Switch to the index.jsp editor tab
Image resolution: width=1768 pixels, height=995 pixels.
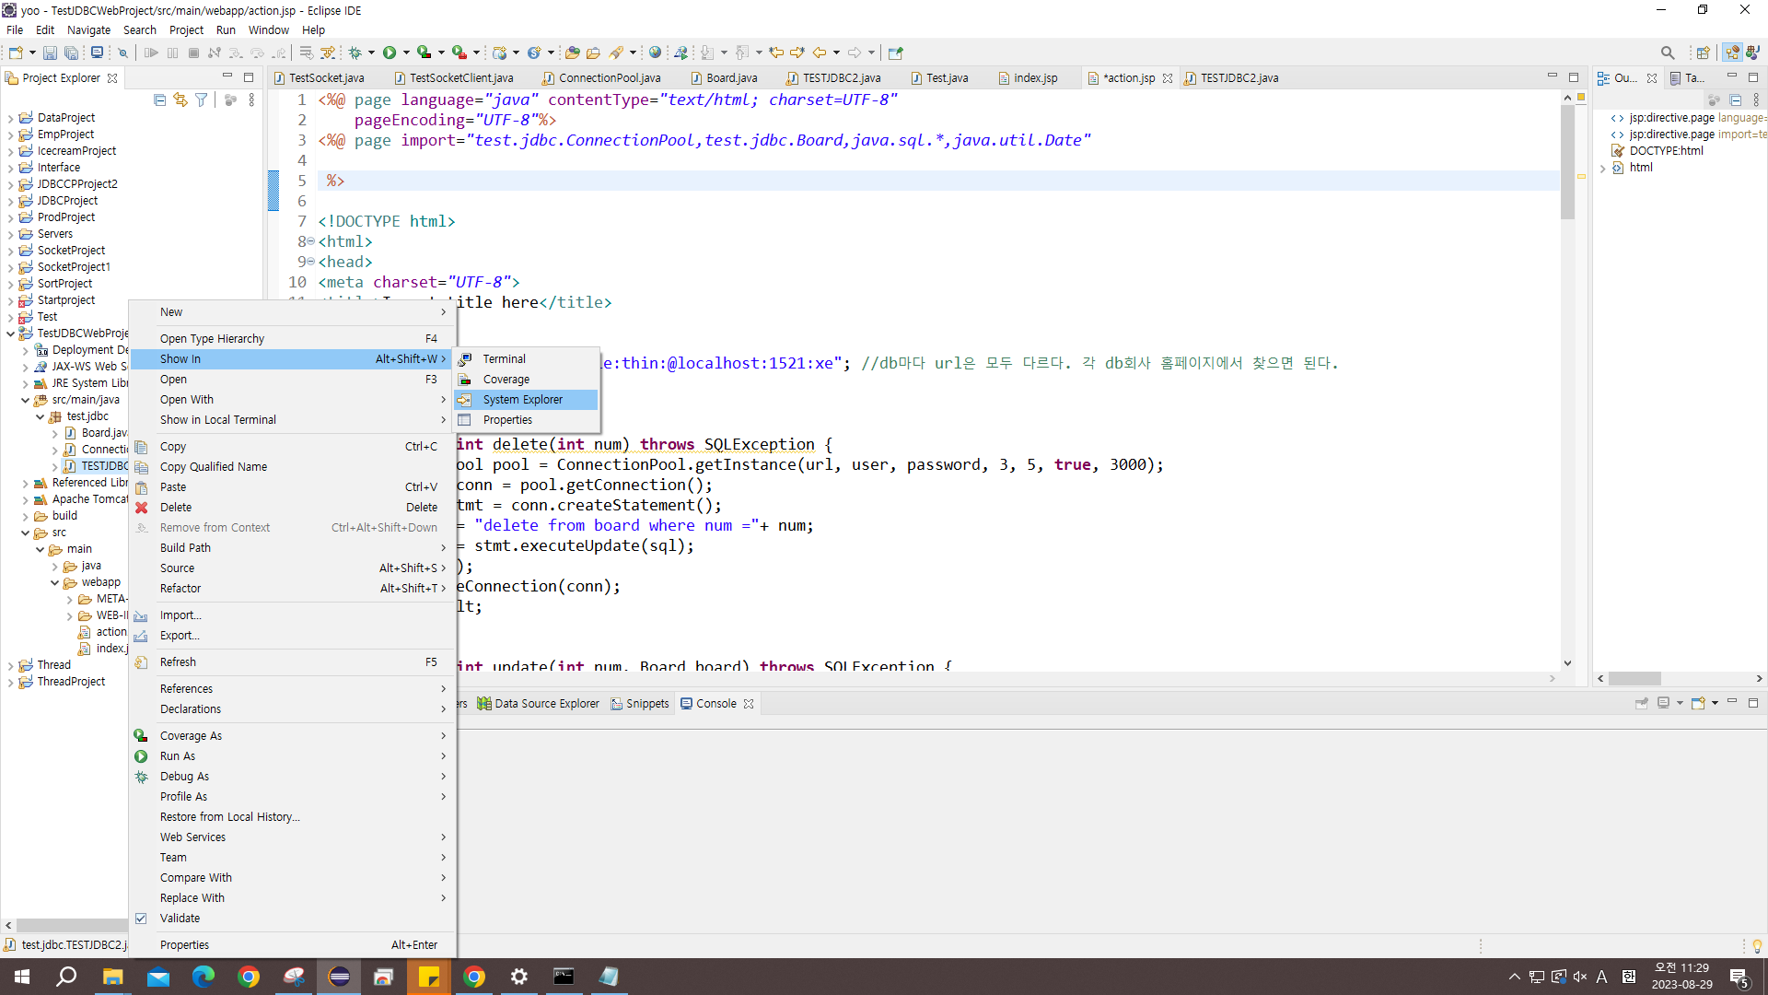coord(1035,78)
